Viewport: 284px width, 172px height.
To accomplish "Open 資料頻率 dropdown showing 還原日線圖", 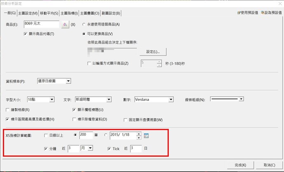I will pos(54,81).
